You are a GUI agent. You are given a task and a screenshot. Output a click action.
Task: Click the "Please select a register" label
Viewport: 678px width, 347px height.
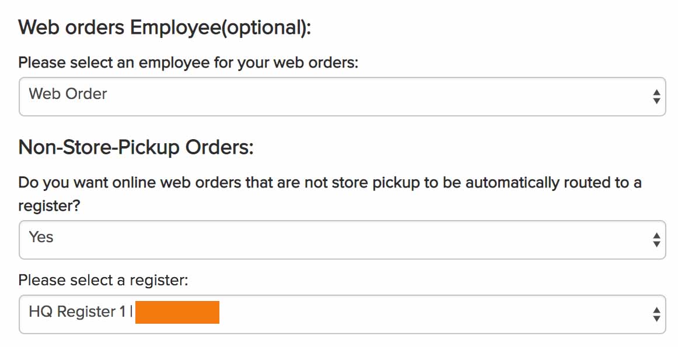(103, 280)
